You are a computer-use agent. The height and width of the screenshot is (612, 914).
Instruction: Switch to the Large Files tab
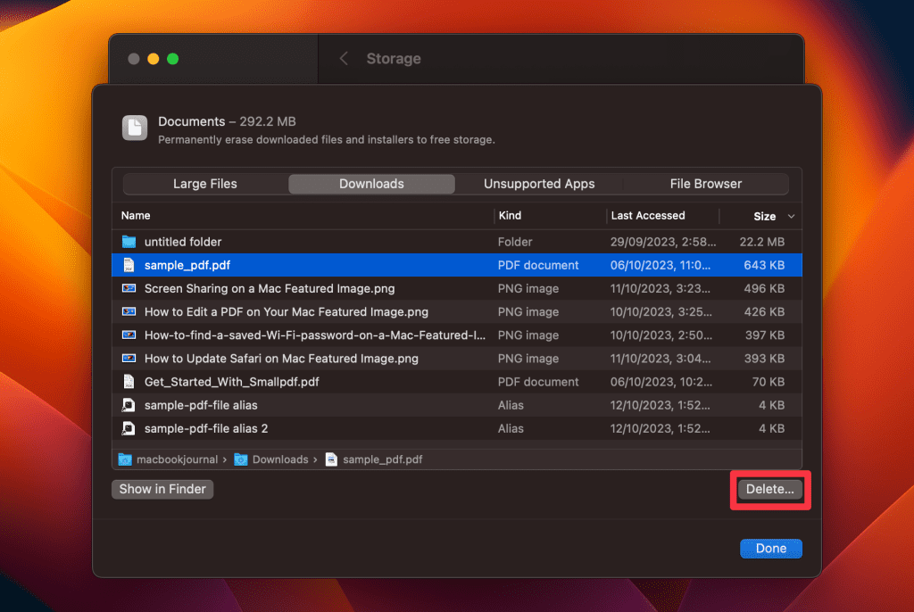[205, 184]
